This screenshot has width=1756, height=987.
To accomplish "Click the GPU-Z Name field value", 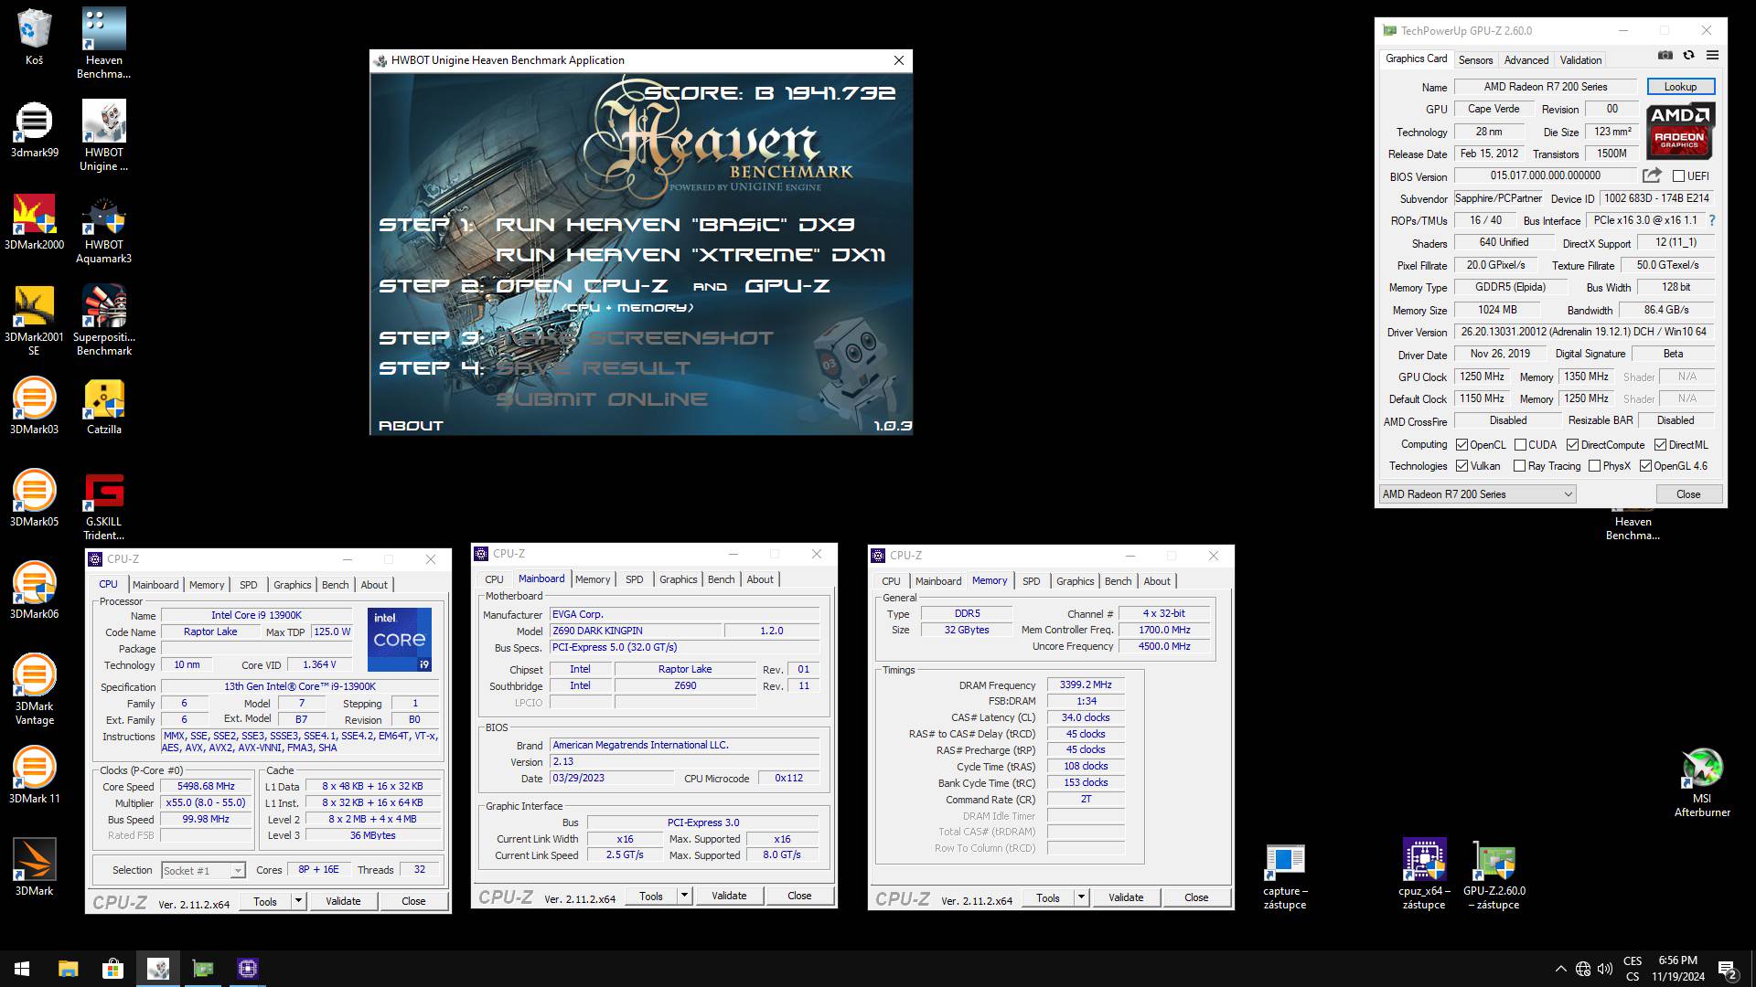I will pos(1546,87).
